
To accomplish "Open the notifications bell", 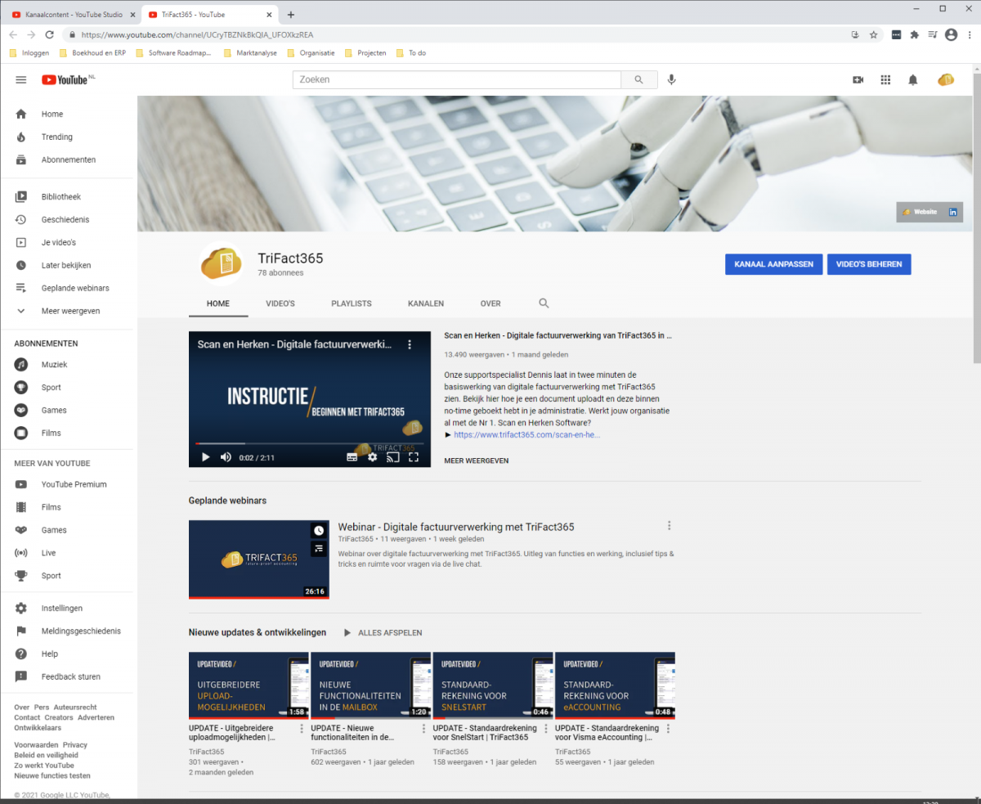I will 913,79.
